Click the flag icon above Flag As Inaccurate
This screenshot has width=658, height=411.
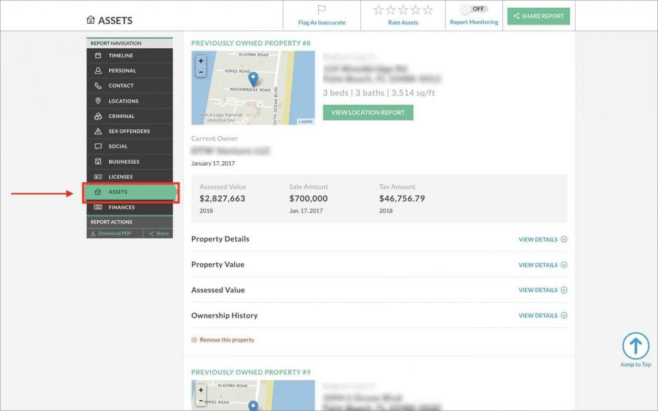tap(321, 10)
